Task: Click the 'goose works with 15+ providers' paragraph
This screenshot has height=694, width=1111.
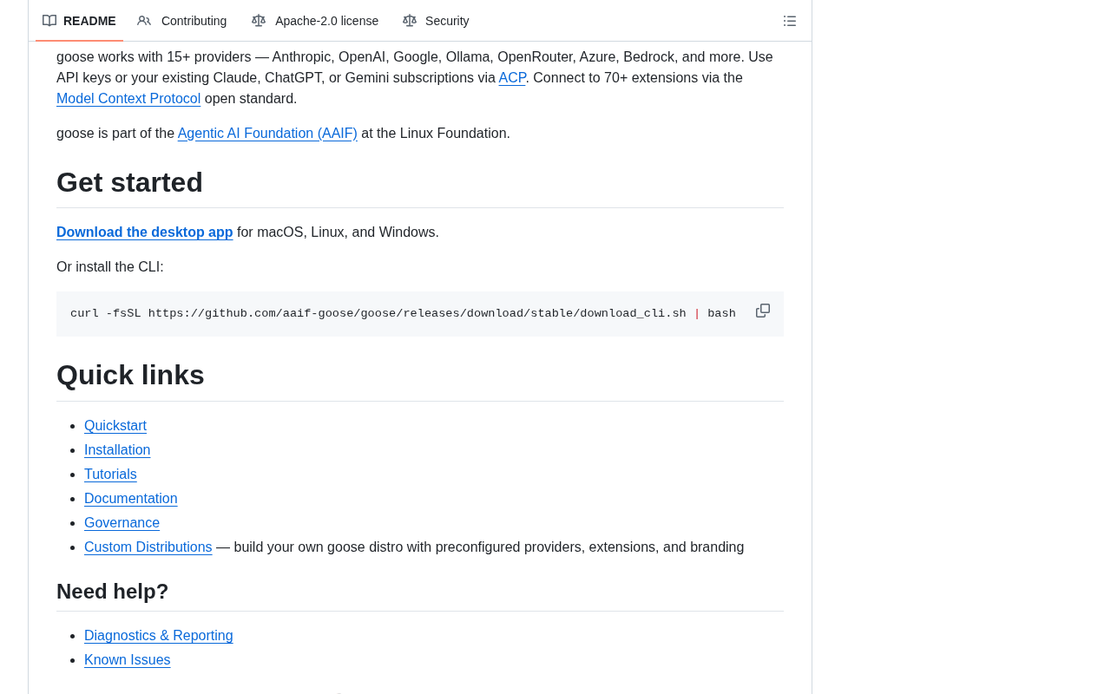Action: pyautogui.click(x=415, y=78)
